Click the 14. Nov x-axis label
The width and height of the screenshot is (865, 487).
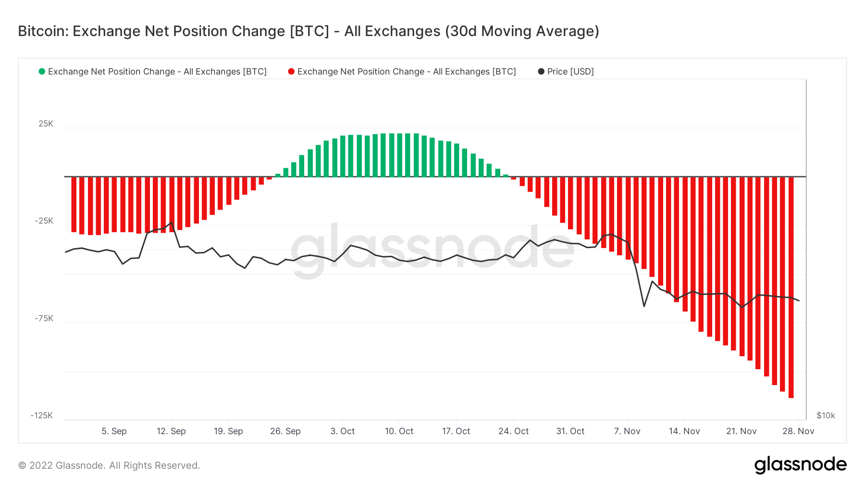click(x=684, y=431)
